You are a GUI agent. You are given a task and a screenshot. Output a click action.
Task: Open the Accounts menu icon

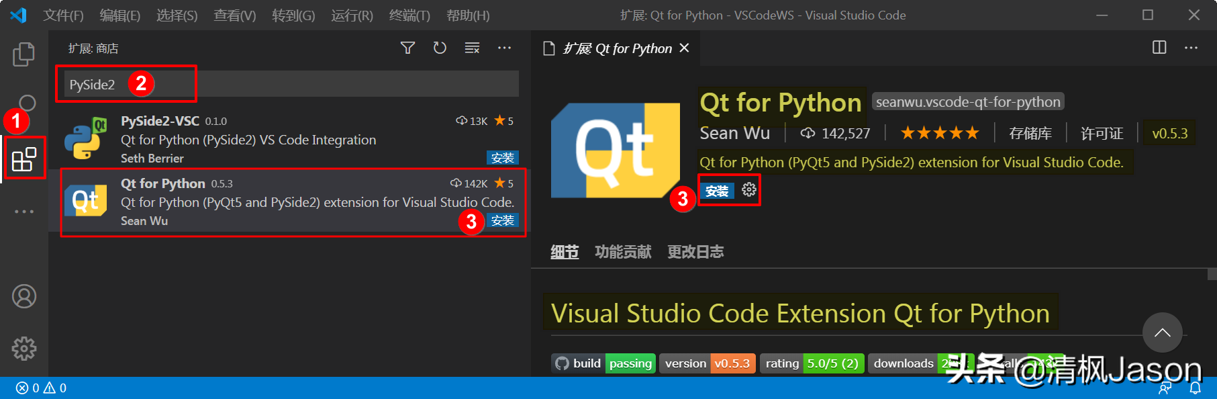coord(24,296)
